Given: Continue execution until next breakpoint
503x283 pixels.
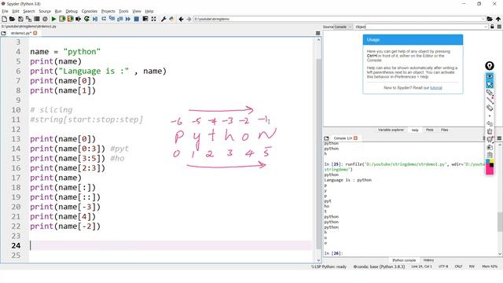Looking at the screenshot, I should 128,19.
